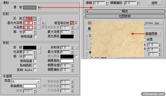Toggle 使用插值 checkbox in the reflection group

(x=35, y=36)
